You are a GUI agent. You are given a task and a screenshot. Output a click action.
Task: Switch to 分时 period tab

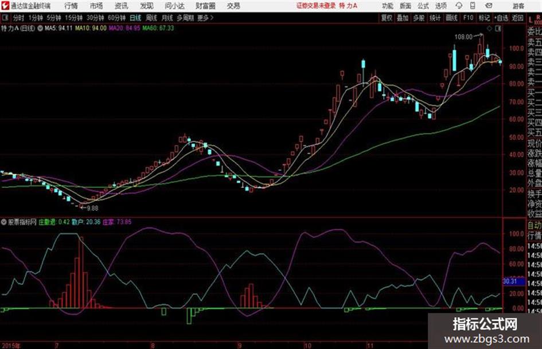point(18,18)
